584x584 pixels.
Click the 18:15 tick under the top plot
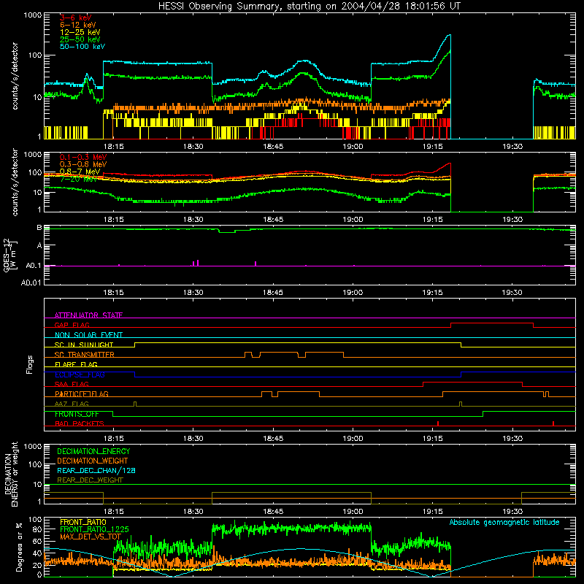click(x=114, y=147)
